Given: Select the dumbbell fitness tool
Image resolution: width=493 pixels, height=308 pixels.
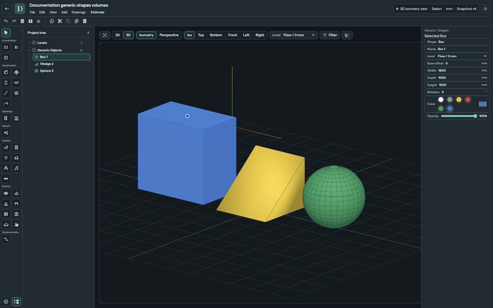Looking at the screenshot, I should pyautogui.click(x=6, y=179).
